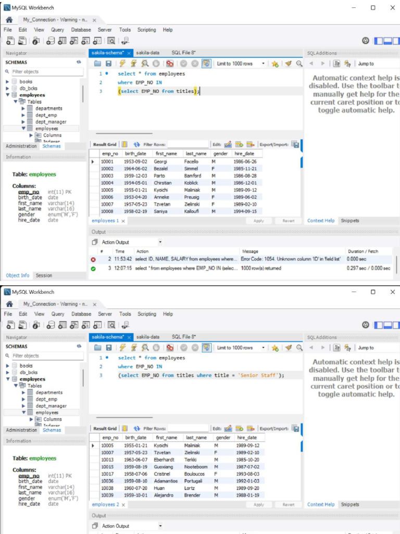Save the script in top window editor
The height and width of the screenshot is (534, 400).
(x=108, y=63)
